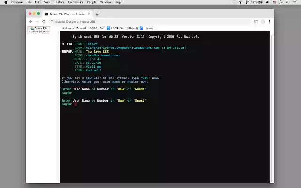The width and height of the screenshot is (301, 188).
Task: Click the Synchronet BBS for Win32 header text
Action: (136, 37)
